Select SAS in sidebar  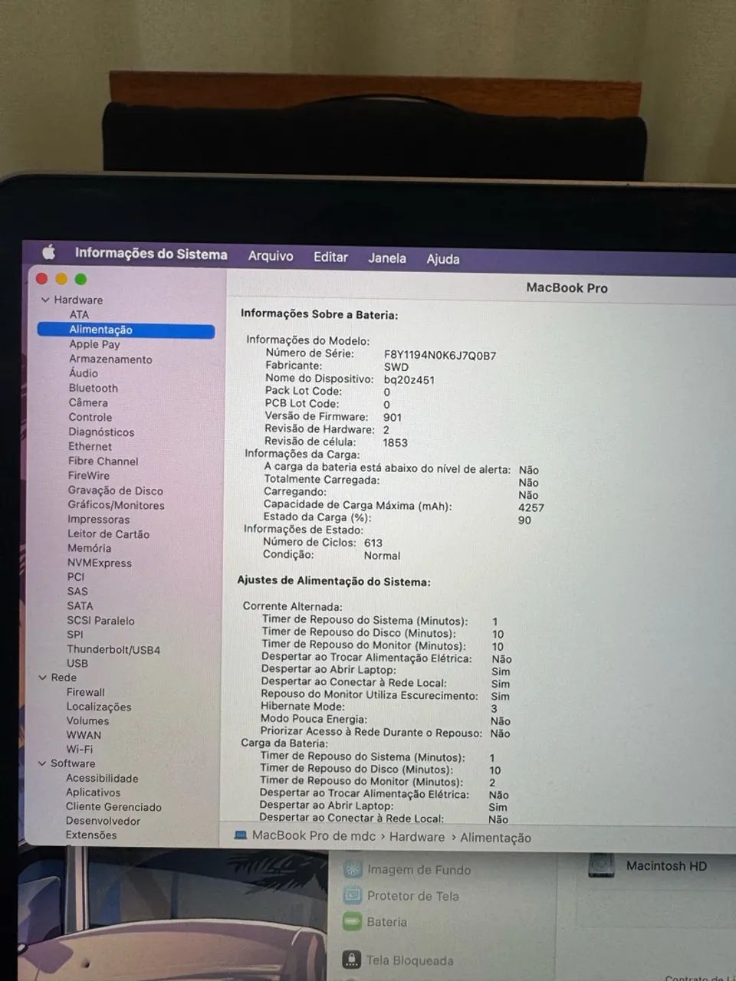[x=77, y=591]
